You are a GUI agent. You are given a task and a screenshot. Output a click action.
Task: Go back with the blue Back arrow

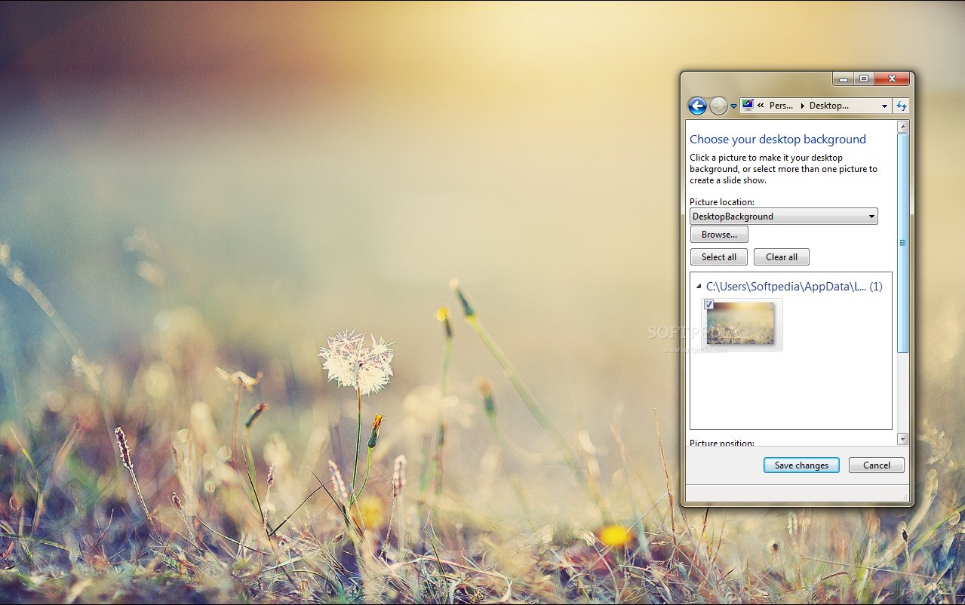697,106
